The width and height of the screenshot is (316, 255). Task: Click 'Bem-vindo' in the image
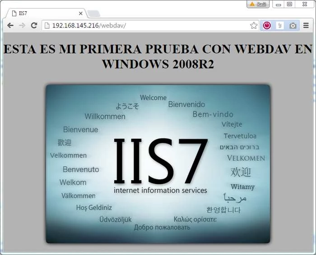(213, 114)
